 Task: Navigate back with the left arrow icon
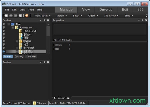[x=11, y=16]
